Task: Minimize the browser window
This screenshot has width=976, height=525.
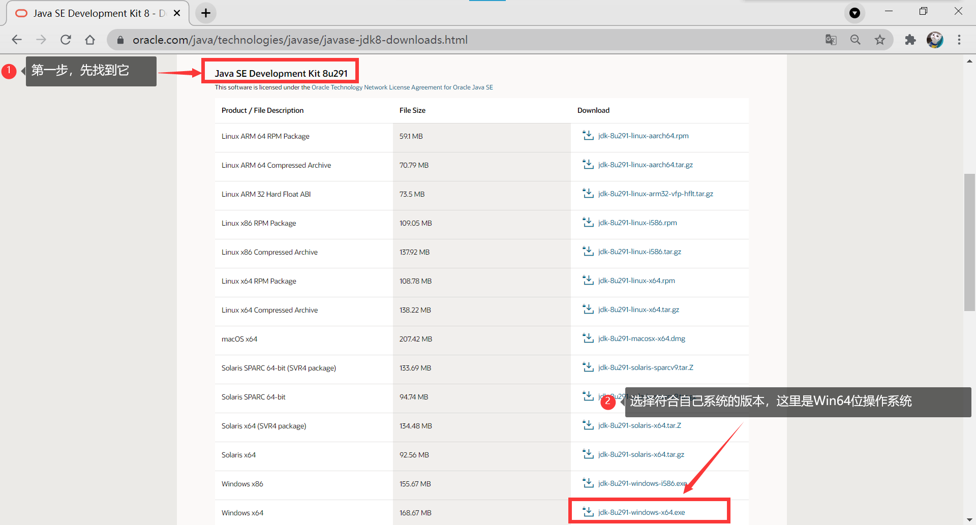Action: click(x=889, y=11)
